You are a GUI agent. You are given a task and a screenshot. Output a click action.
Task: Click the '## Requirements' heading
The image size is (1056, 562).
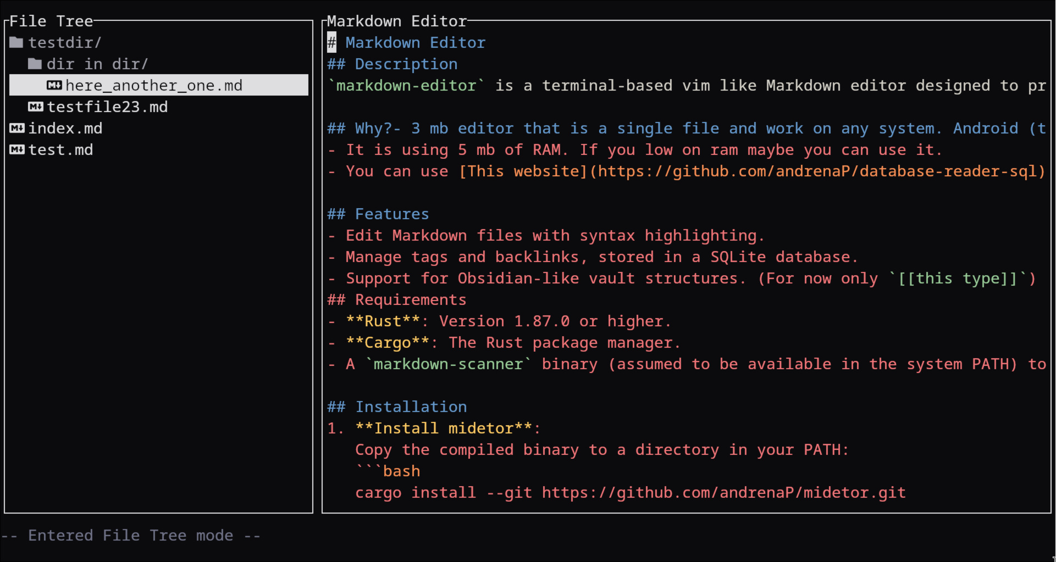click(x=397, y=299)
